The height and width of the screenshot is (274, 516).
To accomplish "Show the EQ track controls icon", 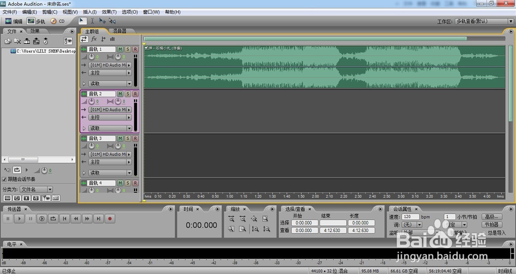I will pyautogui.click(x=112, y=39).
